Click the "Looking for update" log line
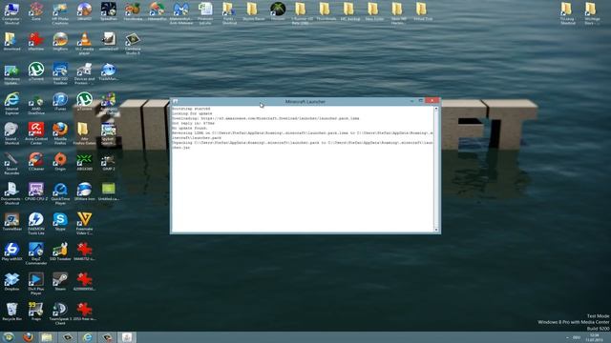611x343 pixels. [192, 113]
